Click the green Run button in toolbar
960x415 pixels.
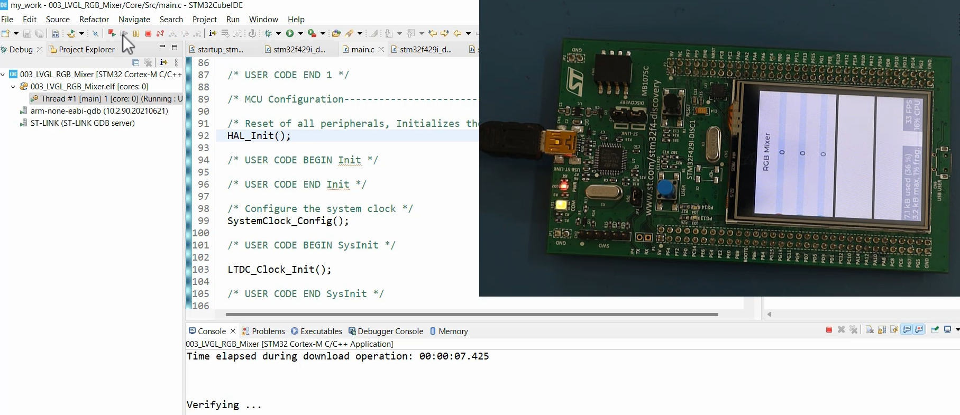click(x=290, y=33)
